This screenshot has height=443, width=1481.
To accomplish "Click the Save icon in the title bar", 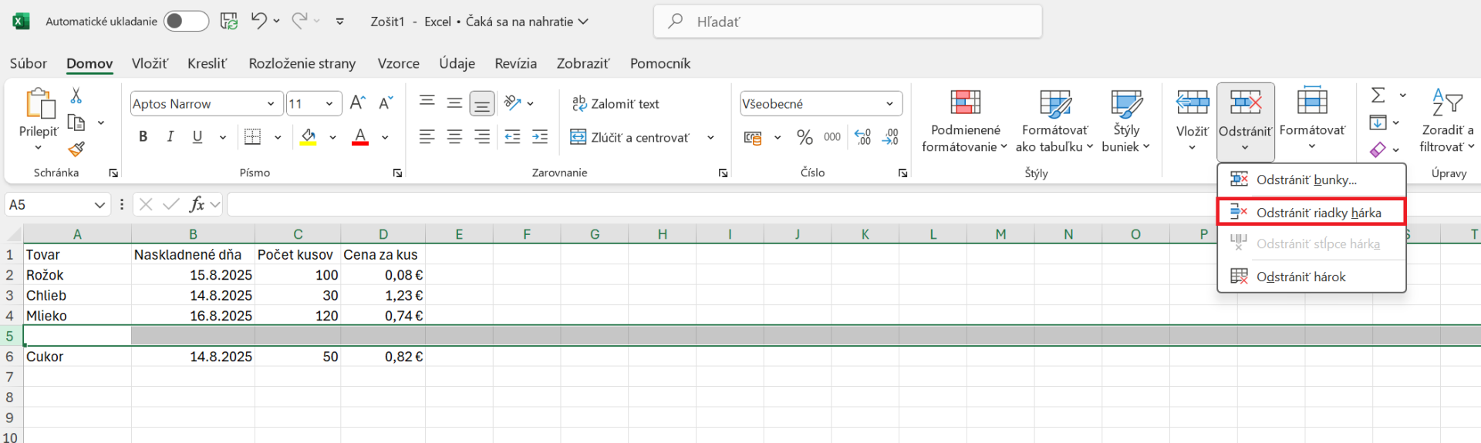I will (229, 22).
